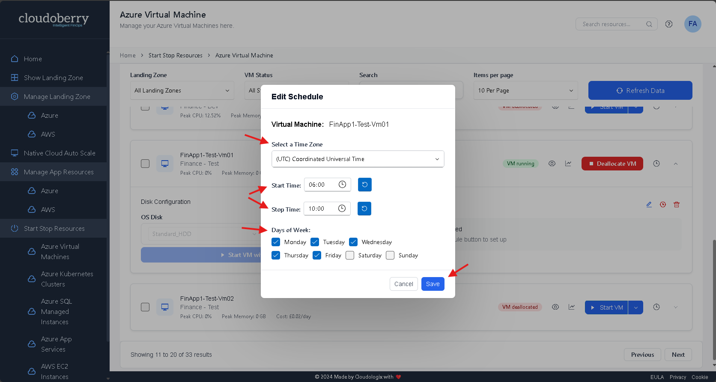Click the Refresh Data button
The image size is (716, 382).
coord(640,90)
